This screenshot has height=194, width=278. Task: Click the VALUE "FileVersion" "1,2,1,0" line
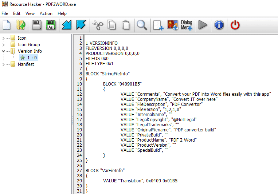pyautogui.click(x=151, y=110)
